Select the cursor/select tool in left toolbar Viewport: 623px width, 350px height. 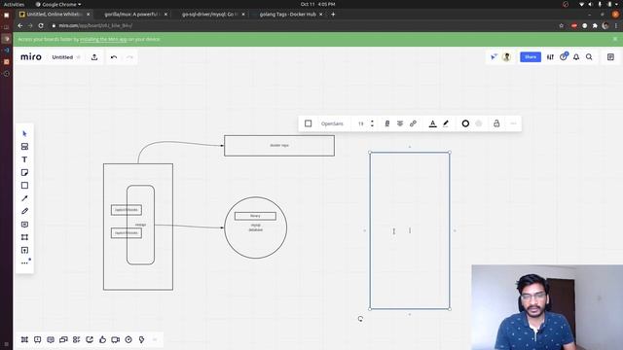pyautogui.click(x=24, y=134)
